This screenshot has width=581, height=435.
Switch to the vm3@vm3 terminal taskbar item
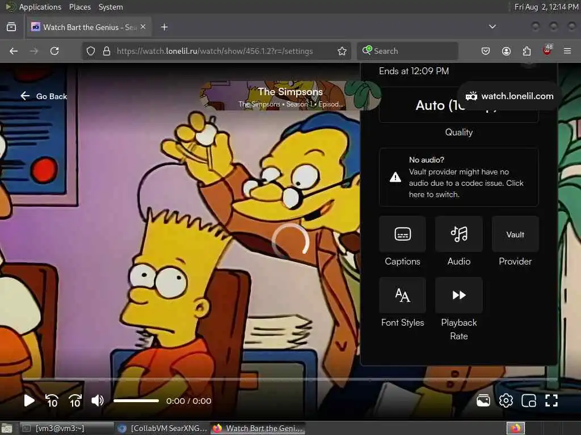coord(67,428)
